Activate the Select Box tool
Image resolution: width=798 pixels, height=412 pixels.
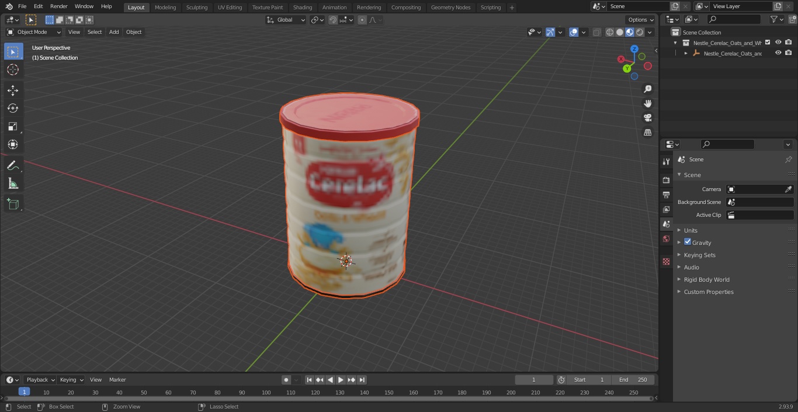tap(13, 51)
